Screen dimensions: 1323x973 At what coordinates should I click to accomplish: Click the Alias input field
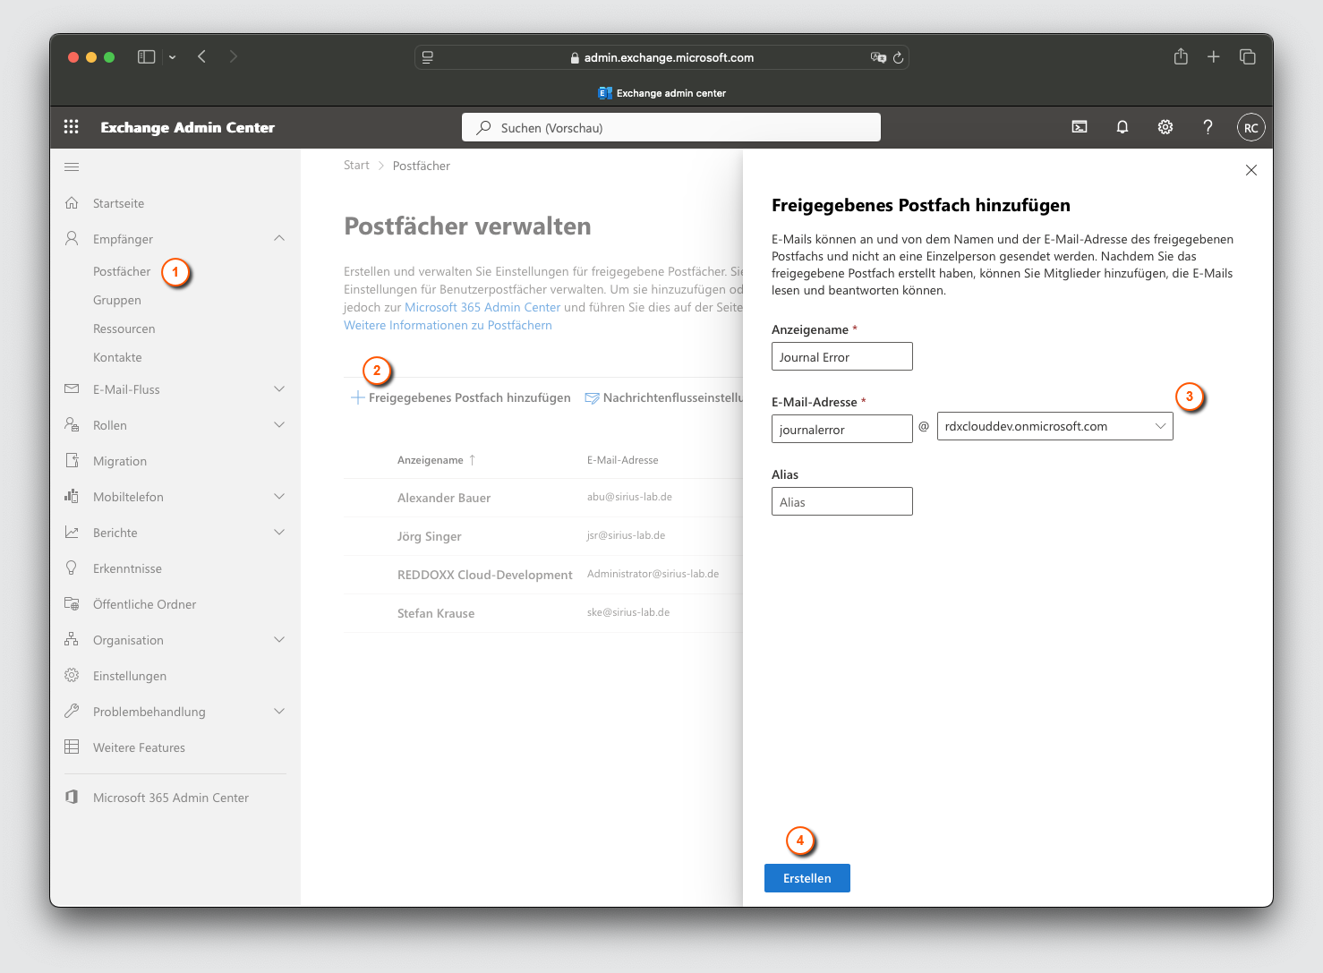coord(842,501)
